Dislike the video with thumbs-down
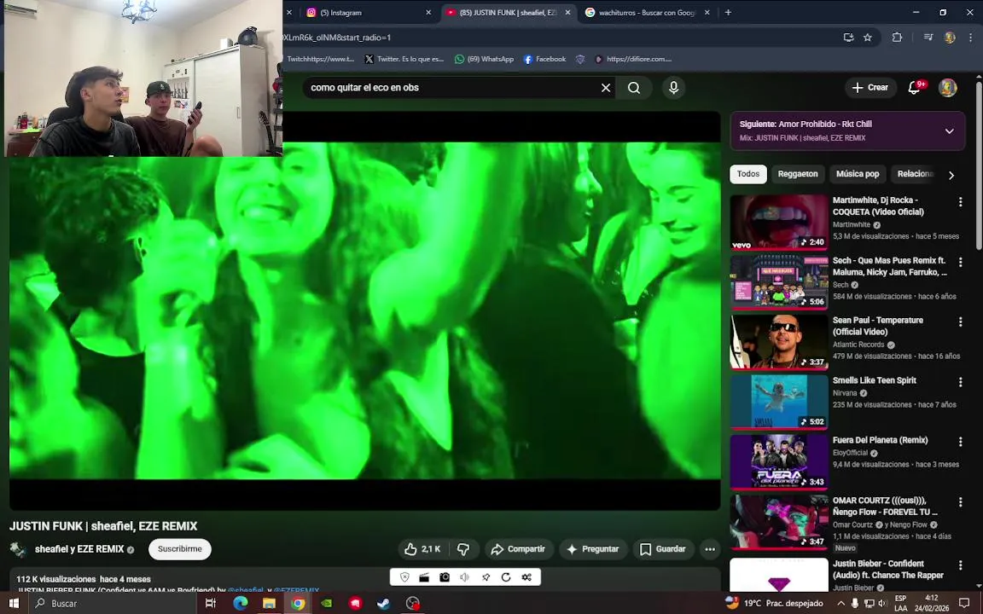 tap(464, 549)
